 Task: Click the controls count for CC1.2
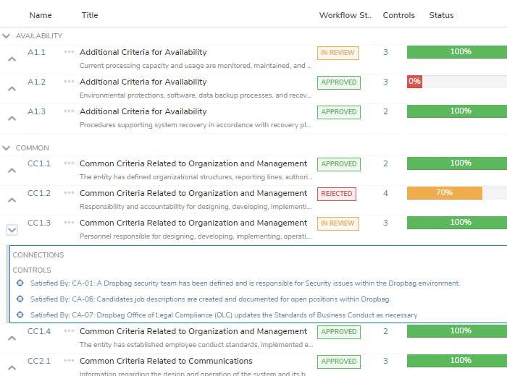click(x=385, y=193)
